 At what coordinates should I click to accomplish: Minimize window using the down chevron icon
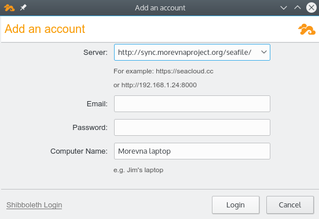click(284, 8)
